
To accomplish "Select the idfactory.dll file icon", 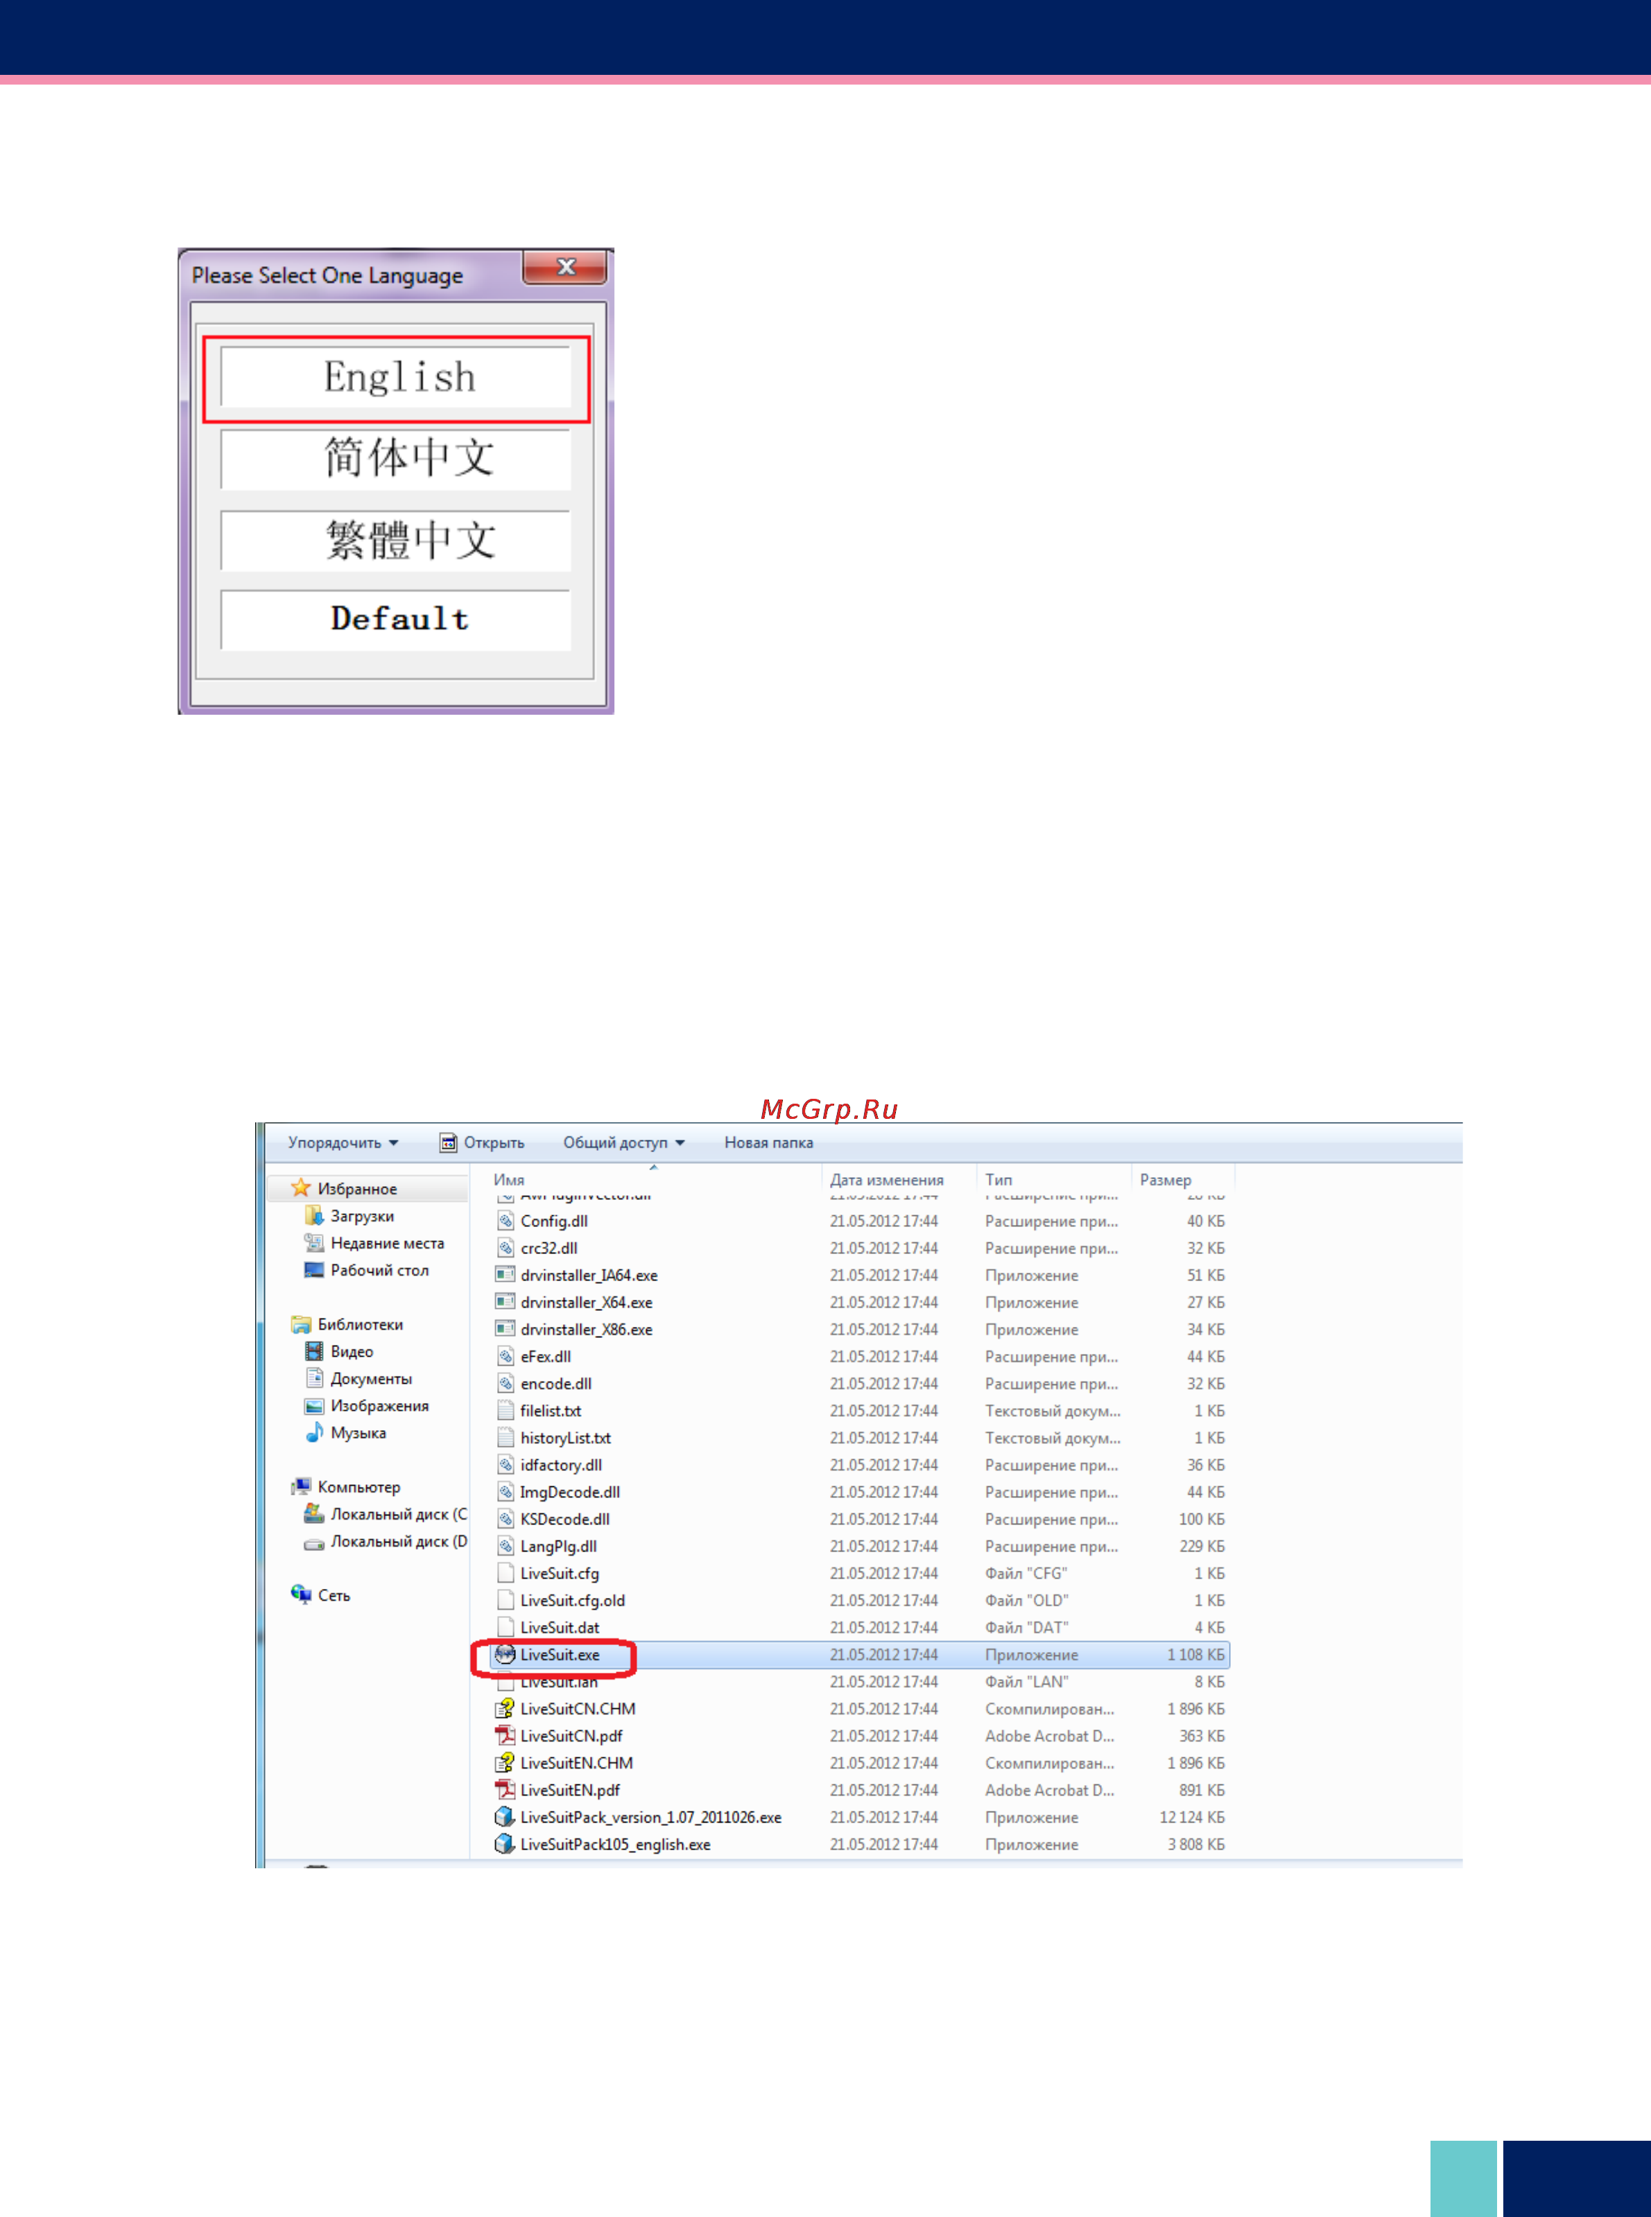I will click(505, 1465).
